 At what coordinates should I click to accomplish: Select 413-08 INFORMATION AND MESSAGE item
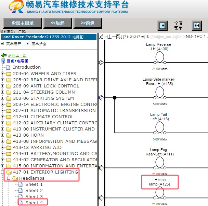pyautogui.click(x=55, y=141)
